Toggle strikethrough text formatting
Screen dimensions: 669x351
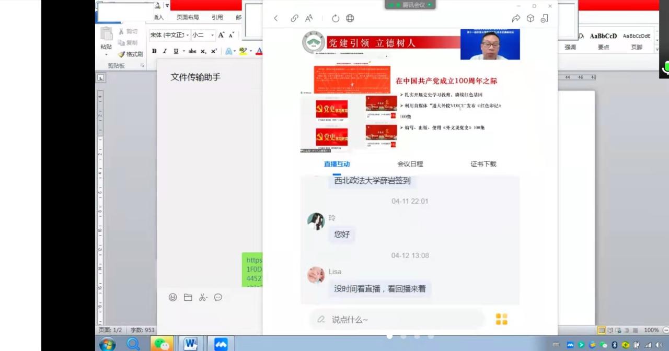click(x=192, y=51)
